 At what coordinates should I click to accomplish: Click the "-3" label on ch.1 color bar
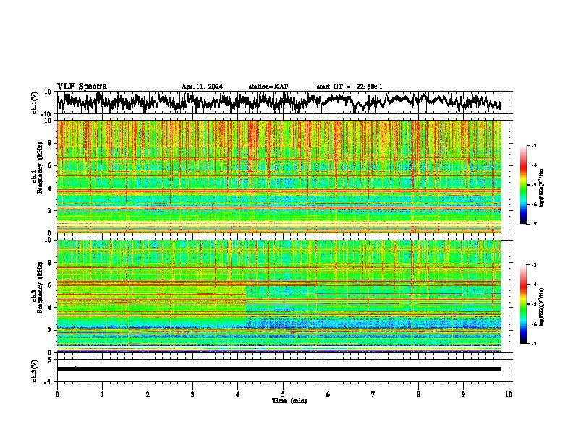(x=533, y=146)
